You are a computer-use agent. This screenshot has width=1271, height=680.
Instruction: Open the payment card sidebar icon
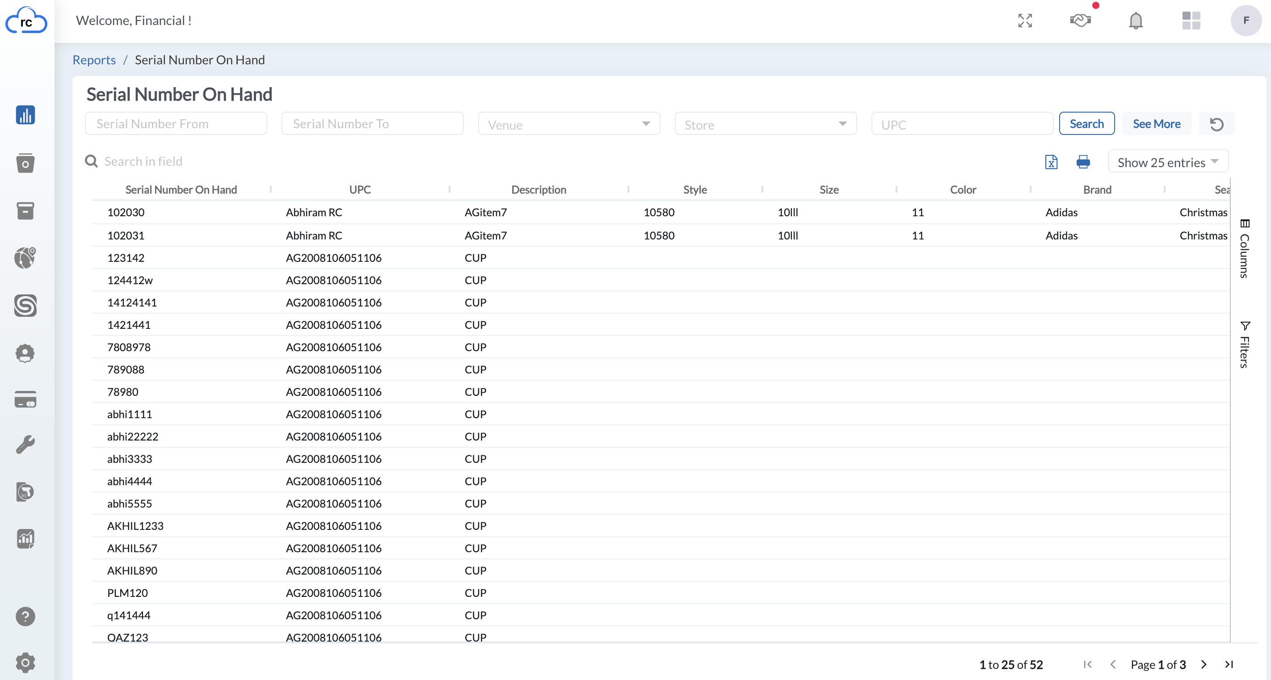[x=25, y=399]
